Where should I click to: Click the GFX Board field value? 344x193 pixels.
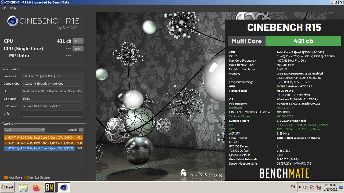point(52,106)
